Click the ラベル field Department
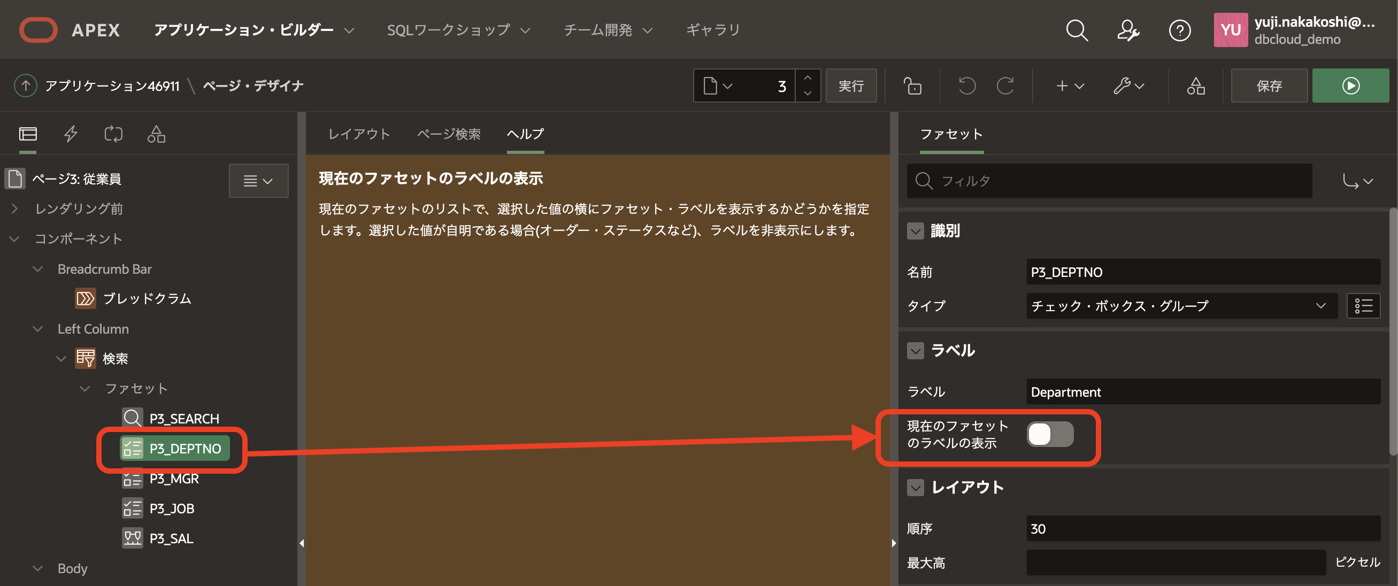 [x=1203, y=392]
